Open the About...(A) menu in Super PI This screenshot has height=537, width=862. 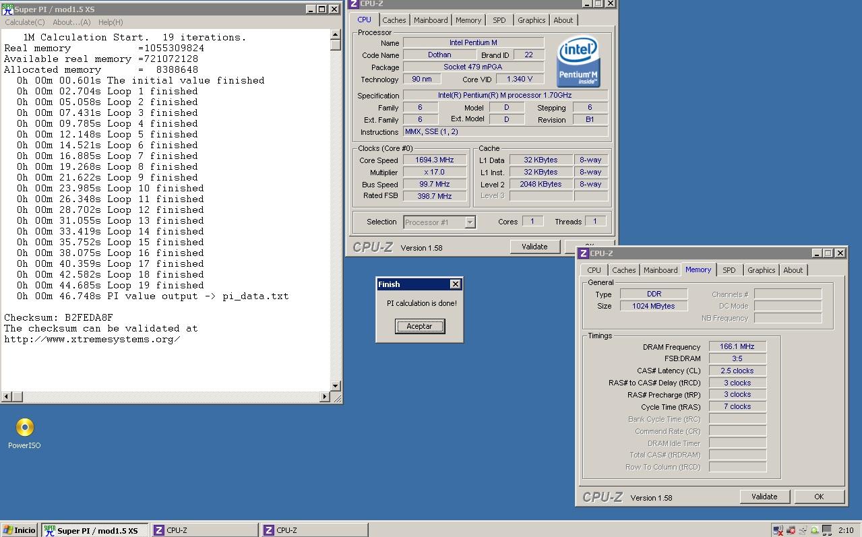click(x=71, y=22)
